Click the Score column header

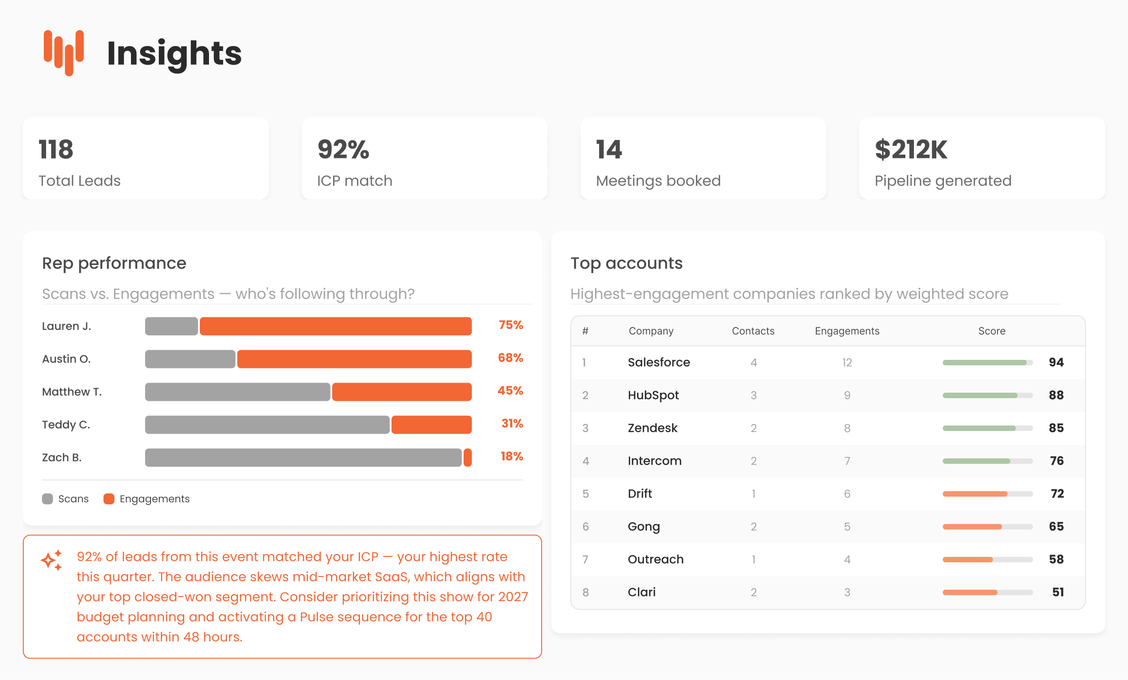click(x=992, y=331)
